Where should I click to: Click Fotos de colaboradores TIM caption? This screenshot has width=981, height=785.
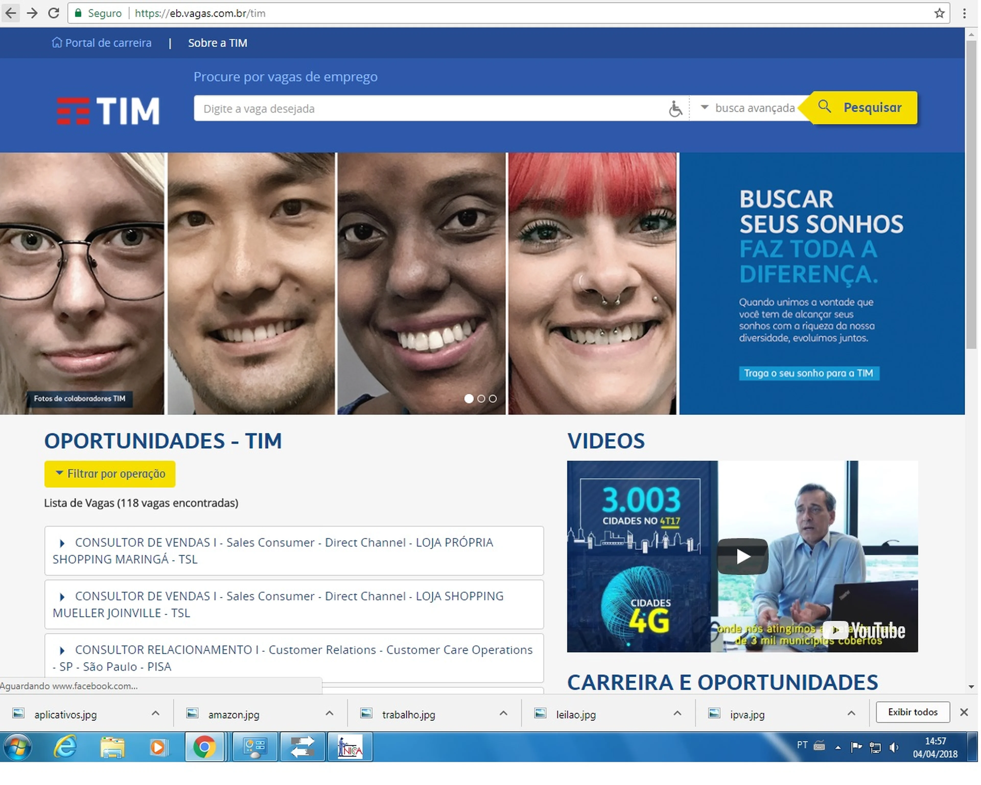pyautogui.click(x=80, y=399)
